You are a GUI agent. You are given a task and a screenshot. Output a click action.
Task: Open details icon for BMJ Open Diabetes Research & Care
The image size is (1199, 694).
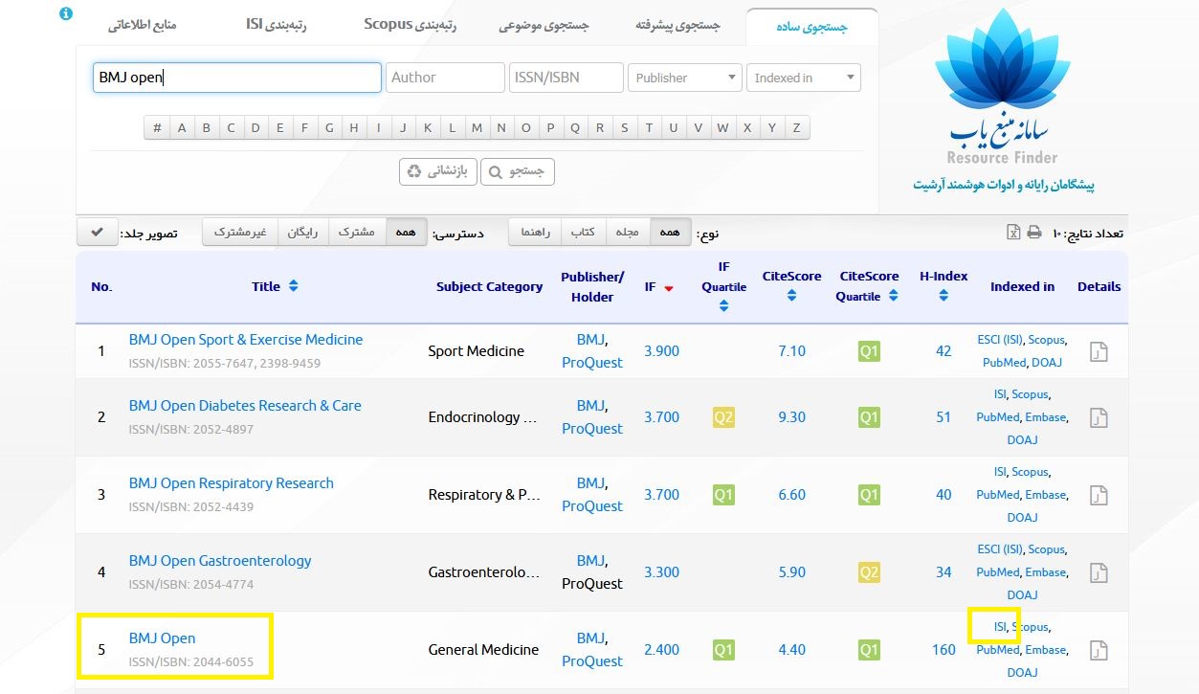(x=1099, y=417)
